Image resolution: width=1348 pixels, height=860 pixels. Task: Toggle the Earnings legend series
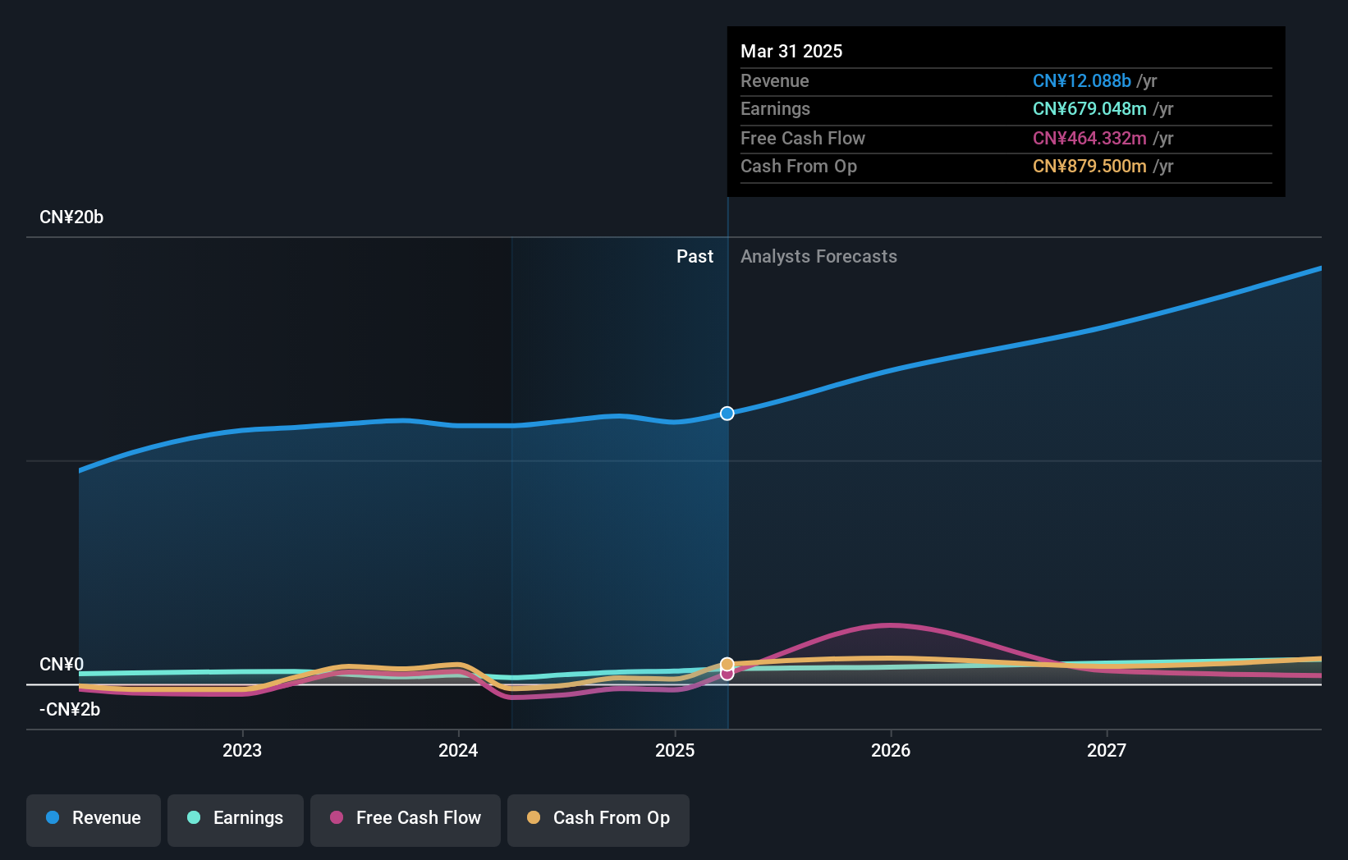(x=236, y=820)
